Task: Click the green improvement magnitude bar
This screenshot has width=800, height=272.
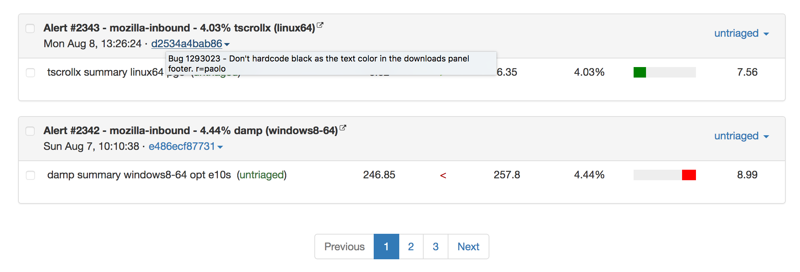Action: pos(640,72)
